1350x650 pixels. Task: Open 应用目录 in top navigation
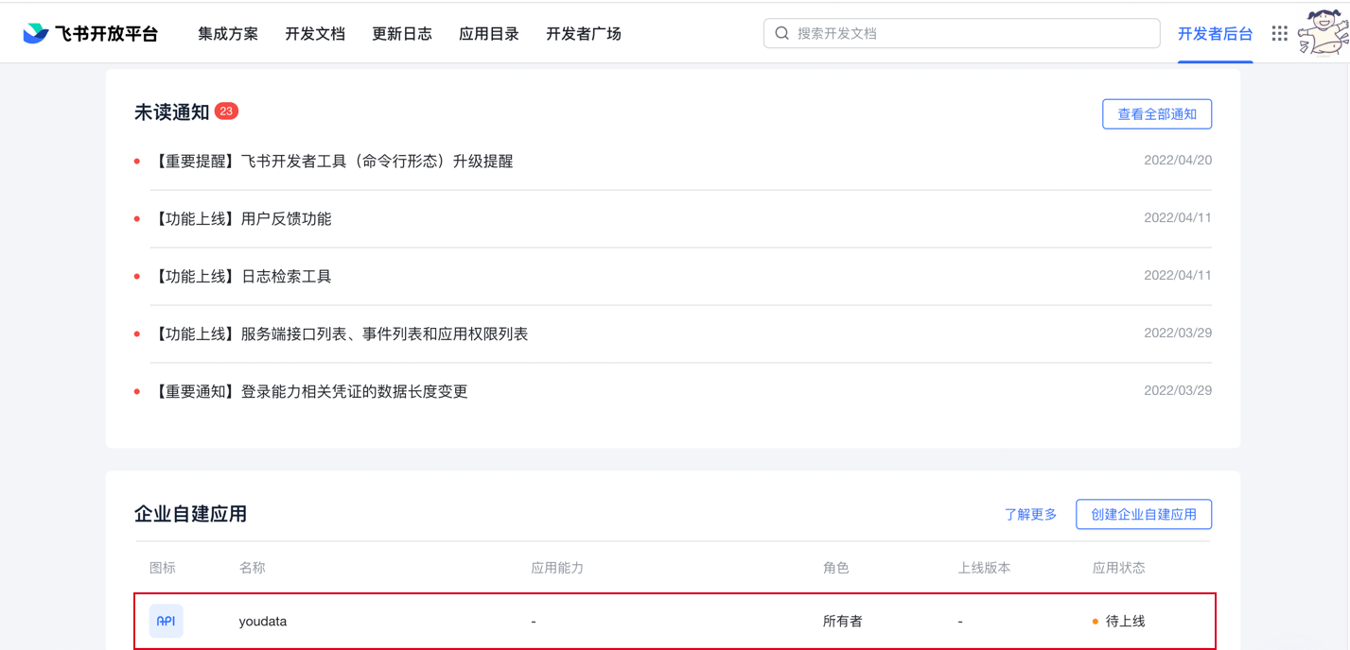[489, 34]
